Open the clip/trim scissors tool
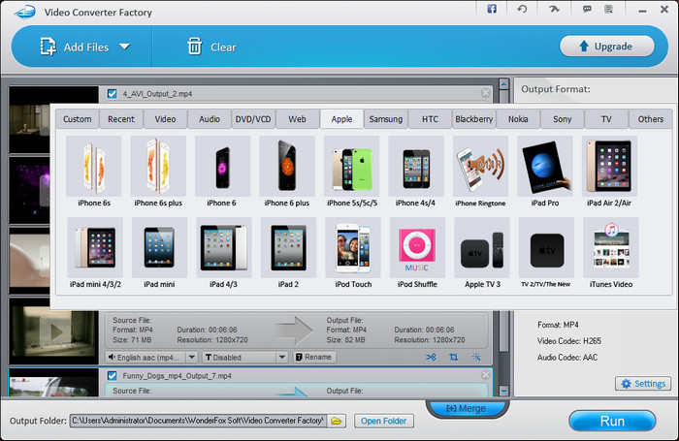This screenshot has width=679, height=441. tap(431, 357)
